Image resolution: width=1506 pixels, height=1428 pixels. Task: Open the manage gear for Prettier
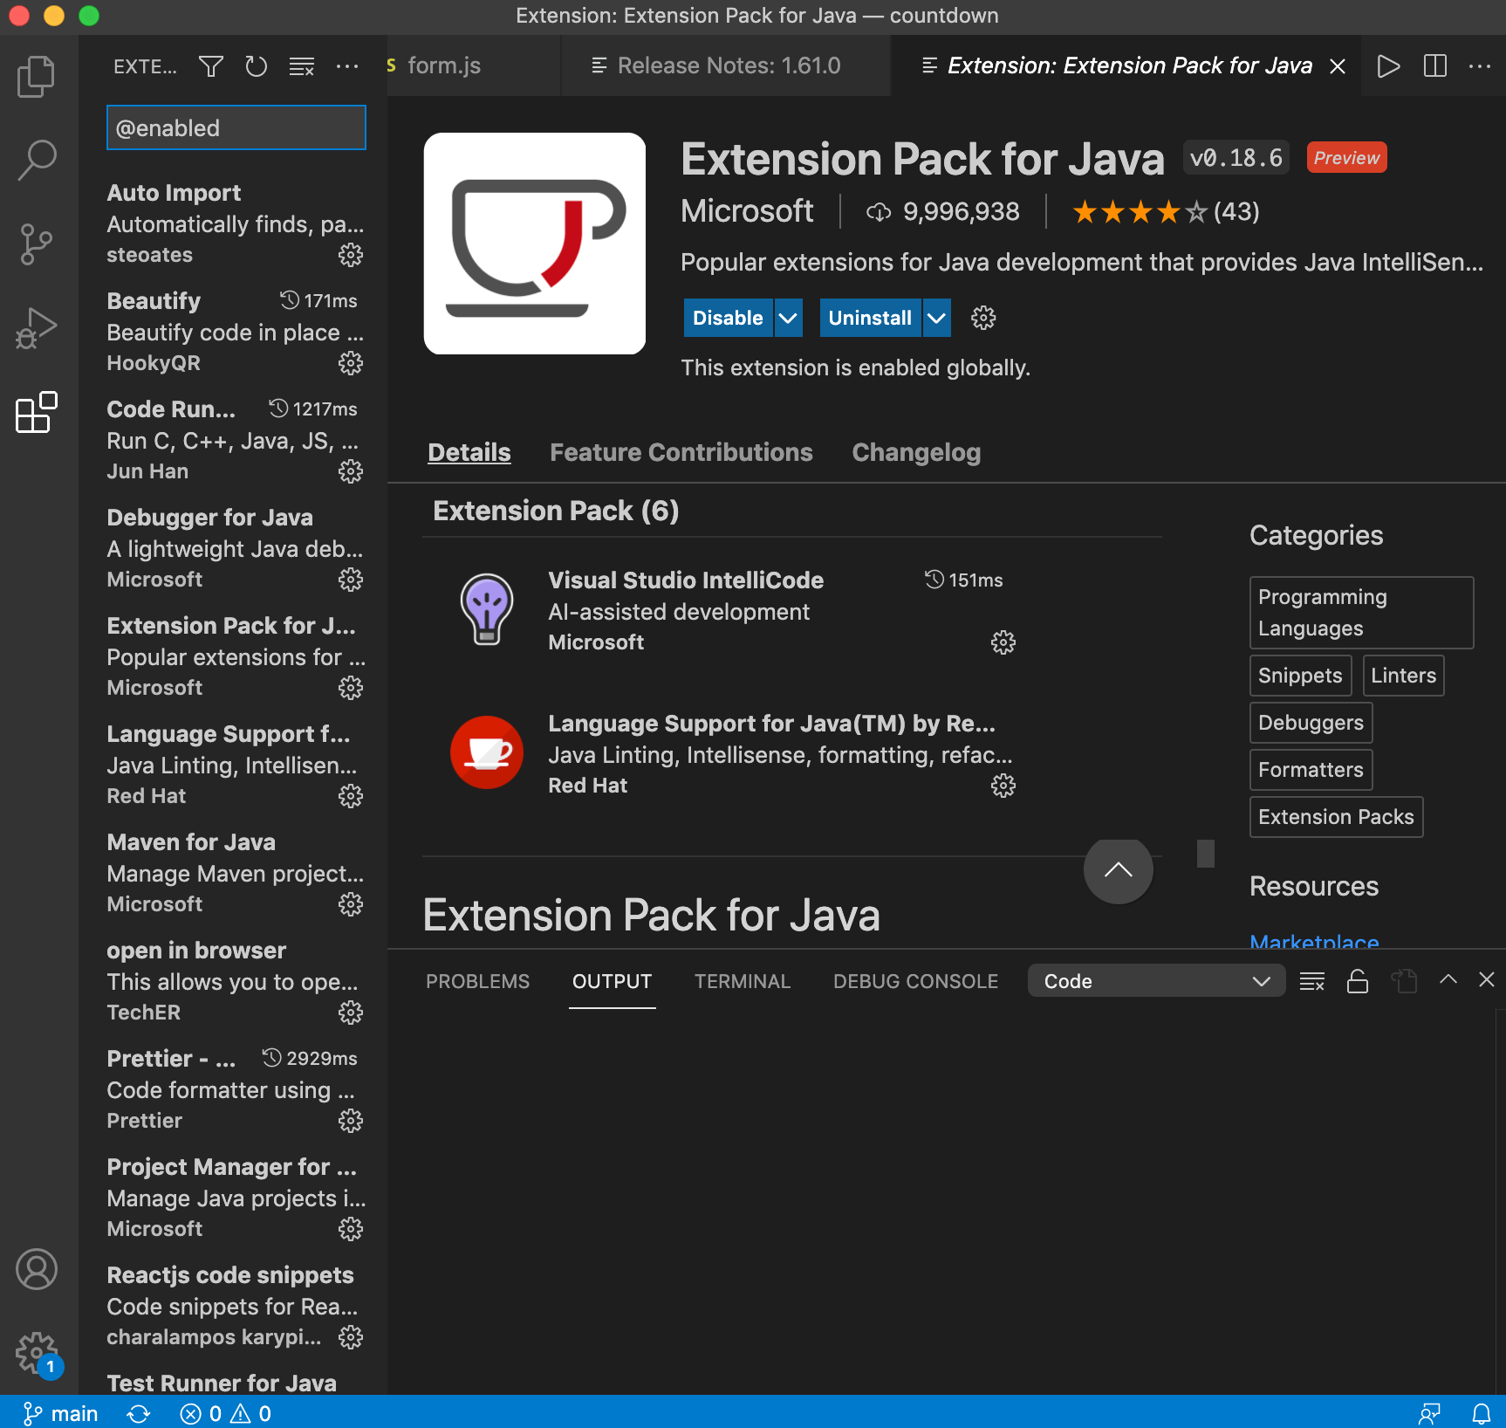pos(351,1121)
